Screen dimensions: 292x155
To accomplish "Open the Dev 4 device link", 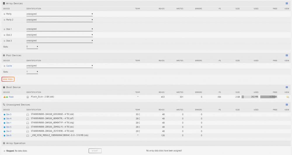I will [x=9, y=119].
